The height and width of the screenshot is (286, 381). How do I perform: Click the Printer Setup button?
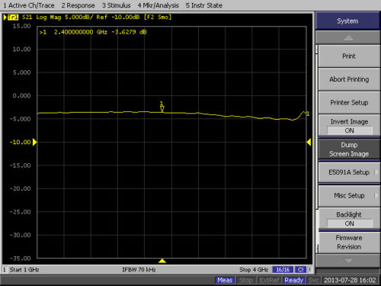coord(349,102)
